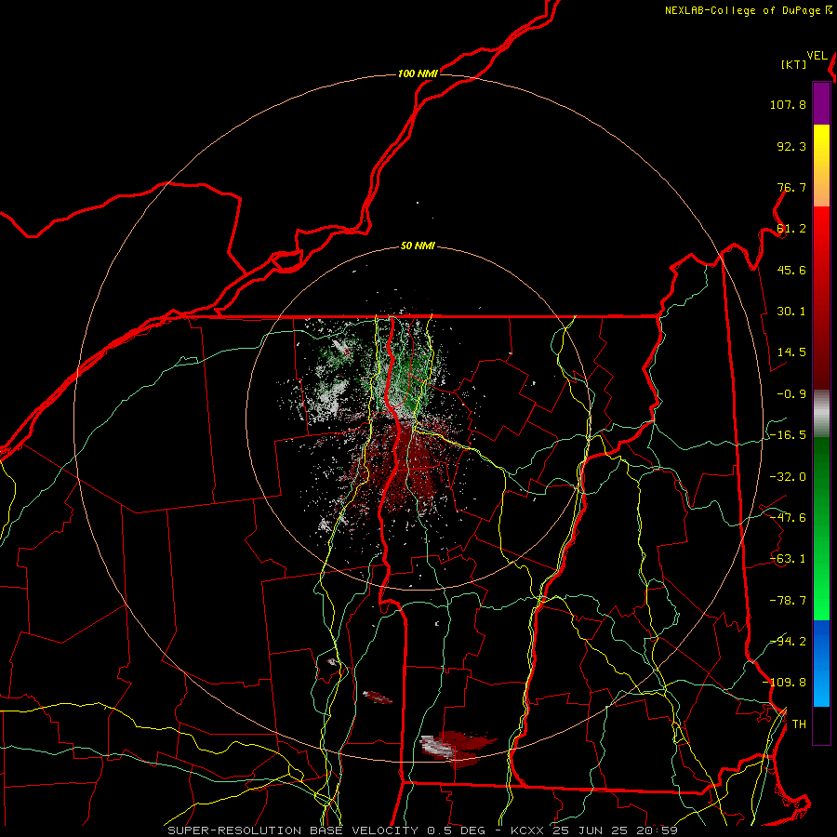837x837 pixels.
Task: Click the blue segment of velocity color bar
Action: pos(821,663)
